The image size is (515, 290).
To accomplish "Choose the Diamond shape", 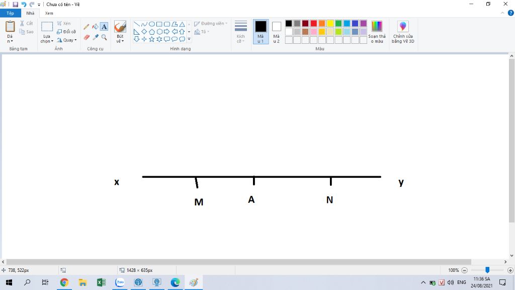I will click(144, 32).
